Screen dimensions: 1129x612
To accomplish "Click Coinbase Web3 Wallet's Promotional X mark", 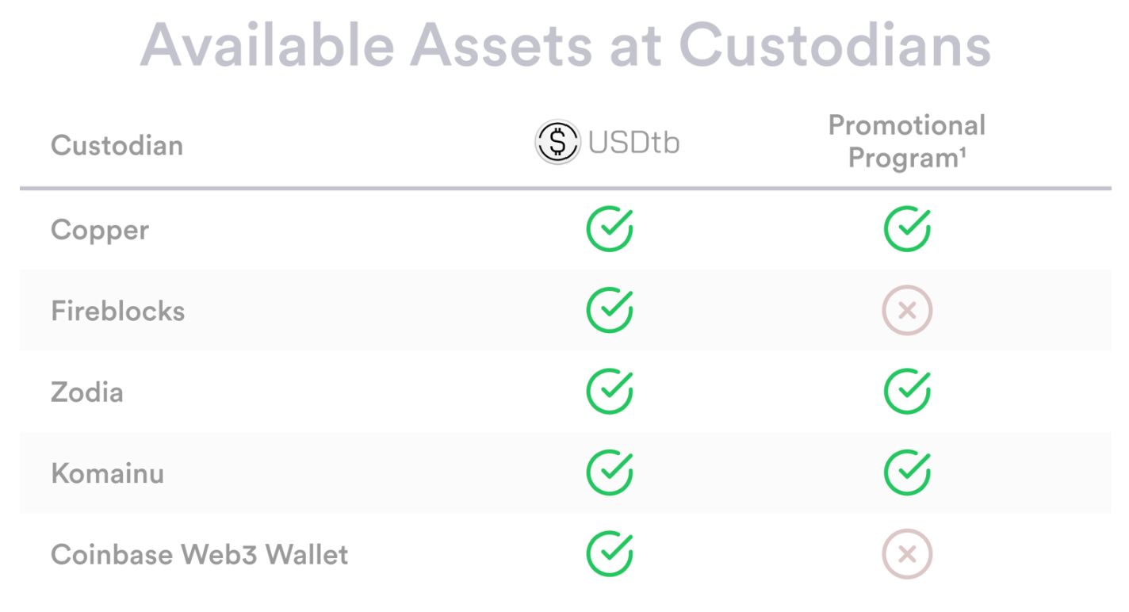I will tap(907, 553).
